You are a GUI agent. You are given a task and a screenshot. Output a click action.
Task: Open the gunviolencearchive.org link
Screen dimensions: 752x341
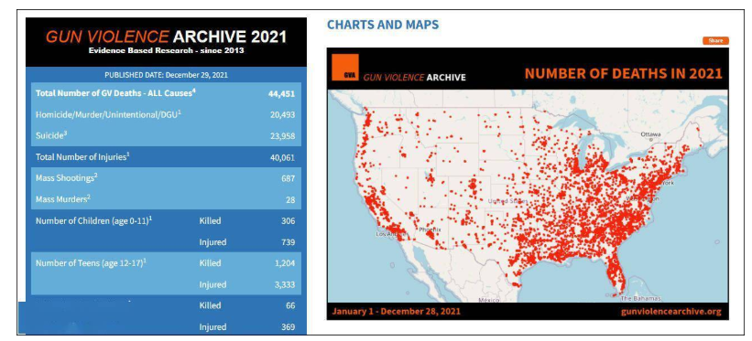(x=670, y=312)
